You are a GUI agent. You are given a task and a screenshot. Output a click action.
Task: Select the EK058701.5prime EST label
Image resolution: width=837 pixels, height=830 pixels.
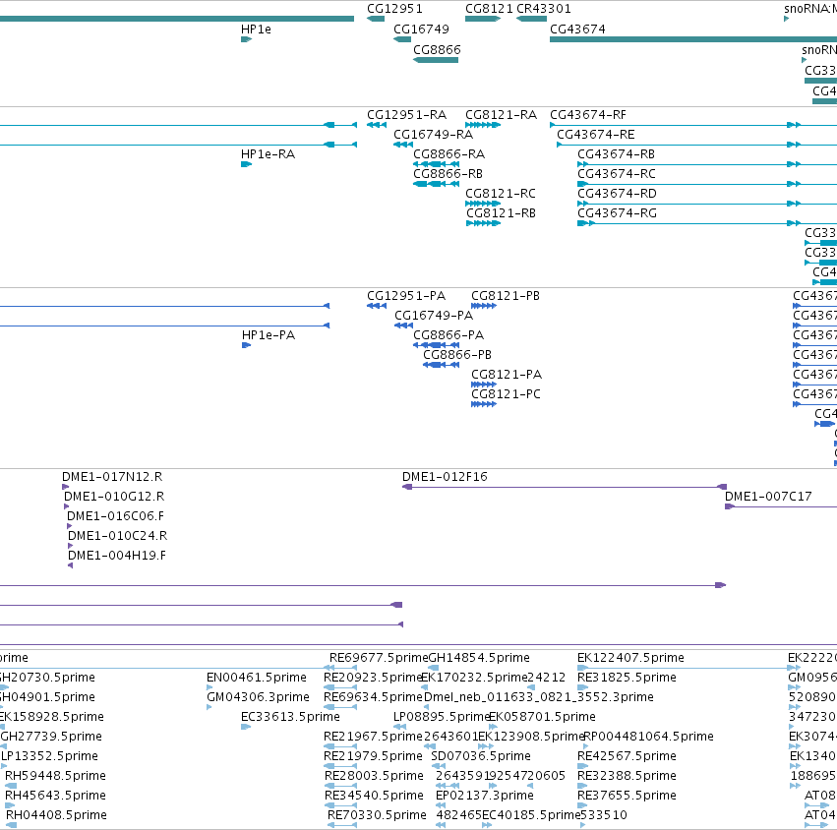542,717
